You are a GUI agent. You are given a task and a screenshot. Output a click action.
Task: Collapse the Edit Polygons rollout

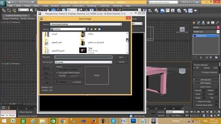(206, 83)
